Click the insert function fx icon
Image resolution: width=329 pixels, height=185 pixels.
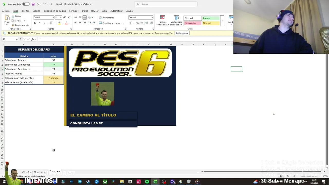(x=33, y=39)
